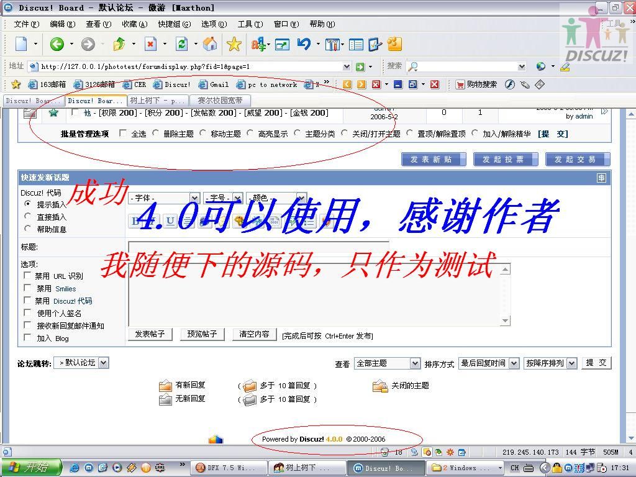
Task: Click the blue Undo arrow icon
Action: tap(304, 44)
